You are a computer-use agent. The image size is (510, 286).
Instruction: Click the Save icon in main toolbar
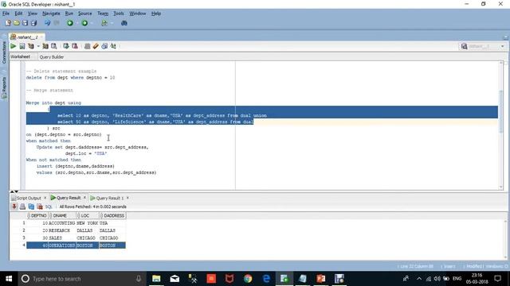click(25, 23)
